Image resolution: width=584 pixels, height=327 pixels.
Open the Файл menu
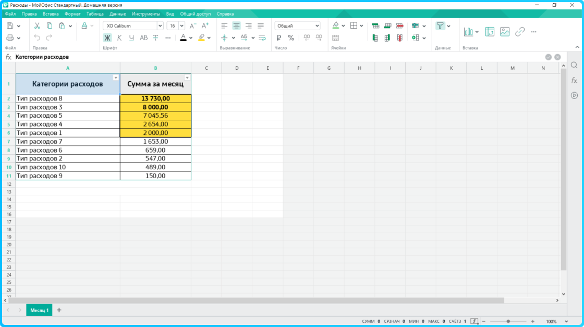pos(10,14)
